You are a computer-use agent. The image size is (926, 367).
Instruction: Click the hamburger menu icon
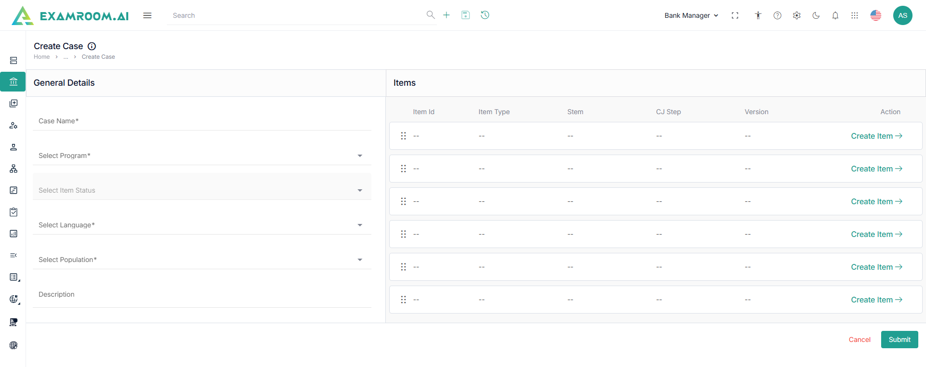point(148,15)
